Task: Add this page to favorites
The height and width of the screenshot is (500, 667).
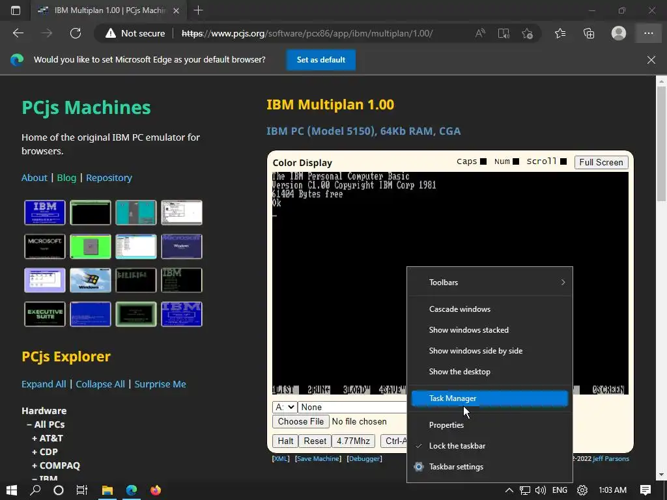Action: click(x=527, y=33)
